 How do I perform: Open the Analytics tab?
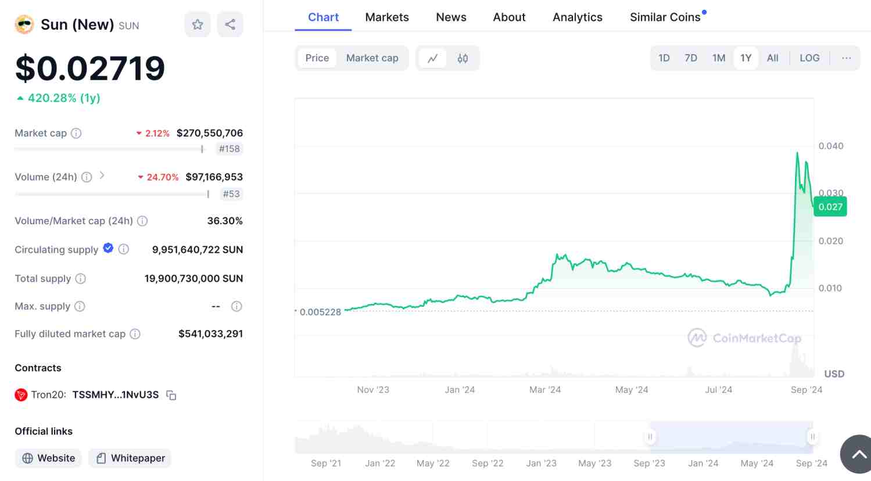(578, 17)
